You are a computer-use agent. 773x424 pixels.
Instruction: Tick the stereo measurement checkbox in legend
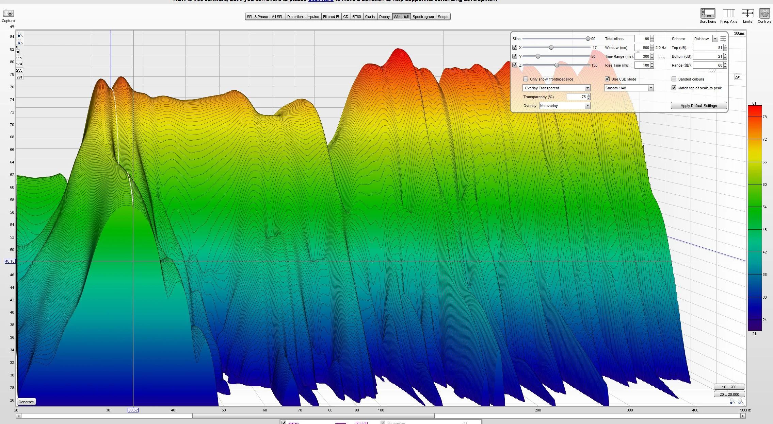(284, 422)
